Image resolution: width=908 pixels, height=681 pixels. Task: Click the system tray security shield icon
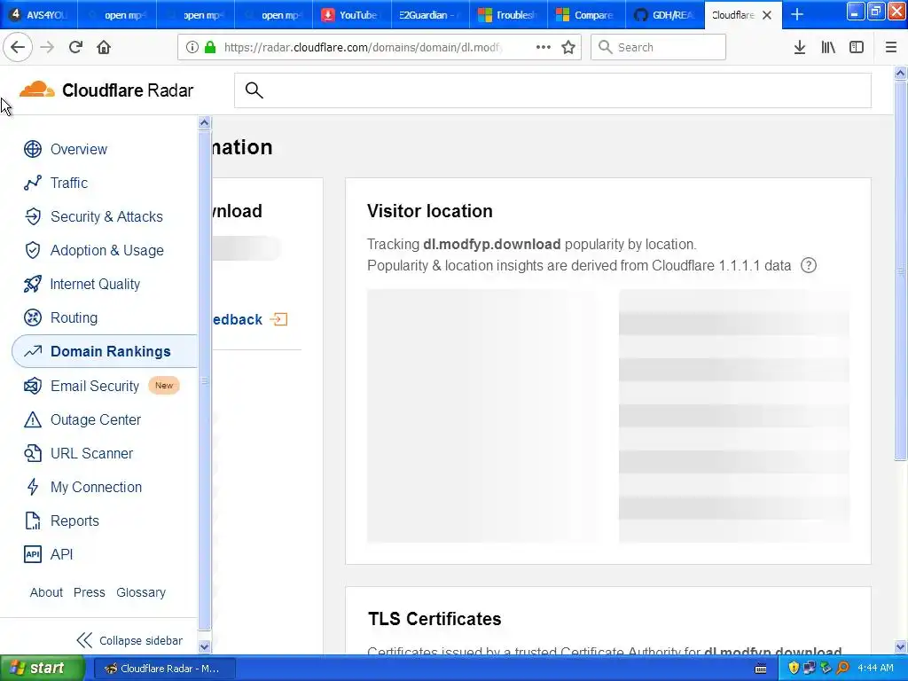point(794,669)
